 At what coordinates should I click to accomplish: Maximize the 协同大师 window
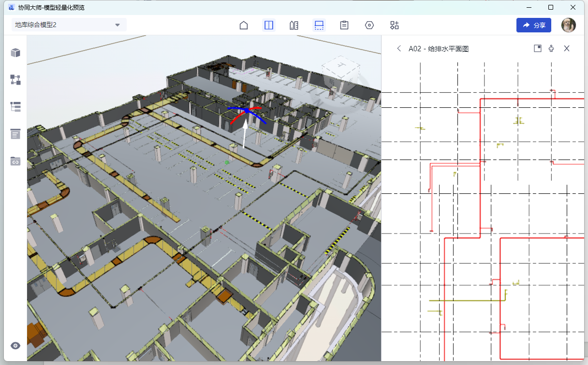point(551,7)
